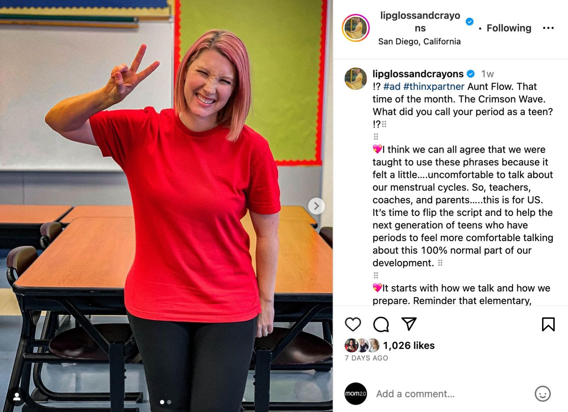Open comments via speech bubble icon
Image resolution: width=568 pixels, height=412 pixels.
(x=381, y=324)
